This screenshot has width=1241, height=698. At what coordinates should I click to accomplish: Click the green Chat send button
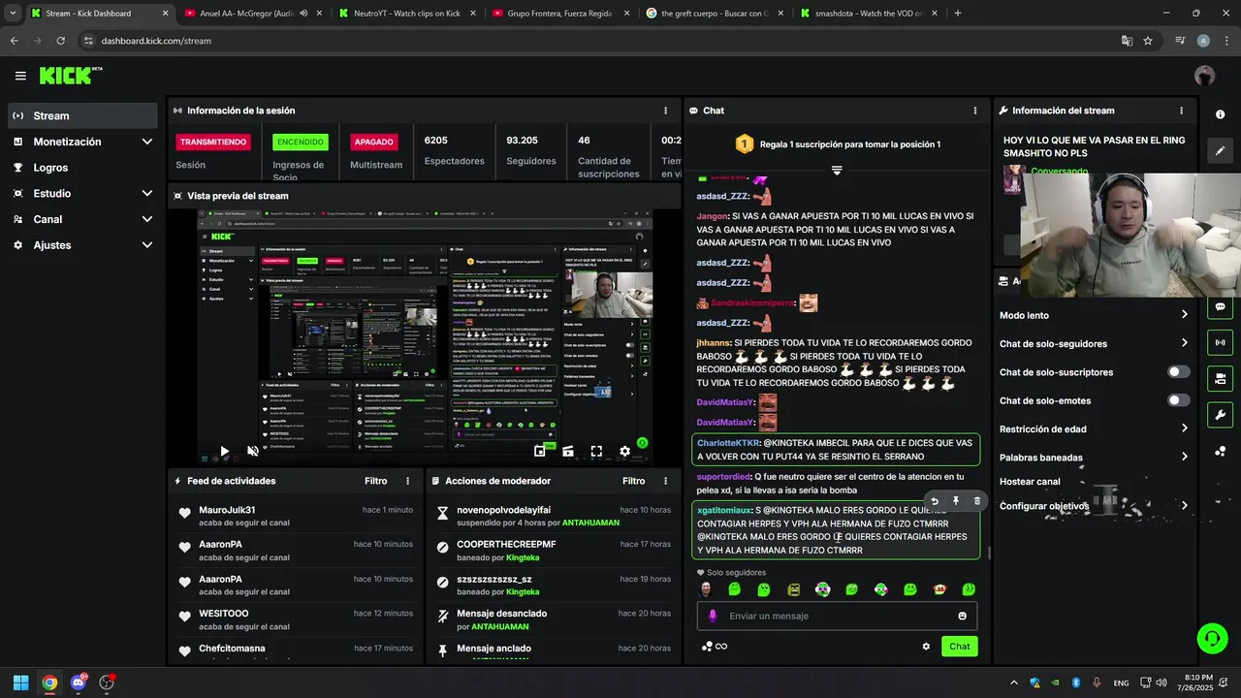click(x=959, y=647)
